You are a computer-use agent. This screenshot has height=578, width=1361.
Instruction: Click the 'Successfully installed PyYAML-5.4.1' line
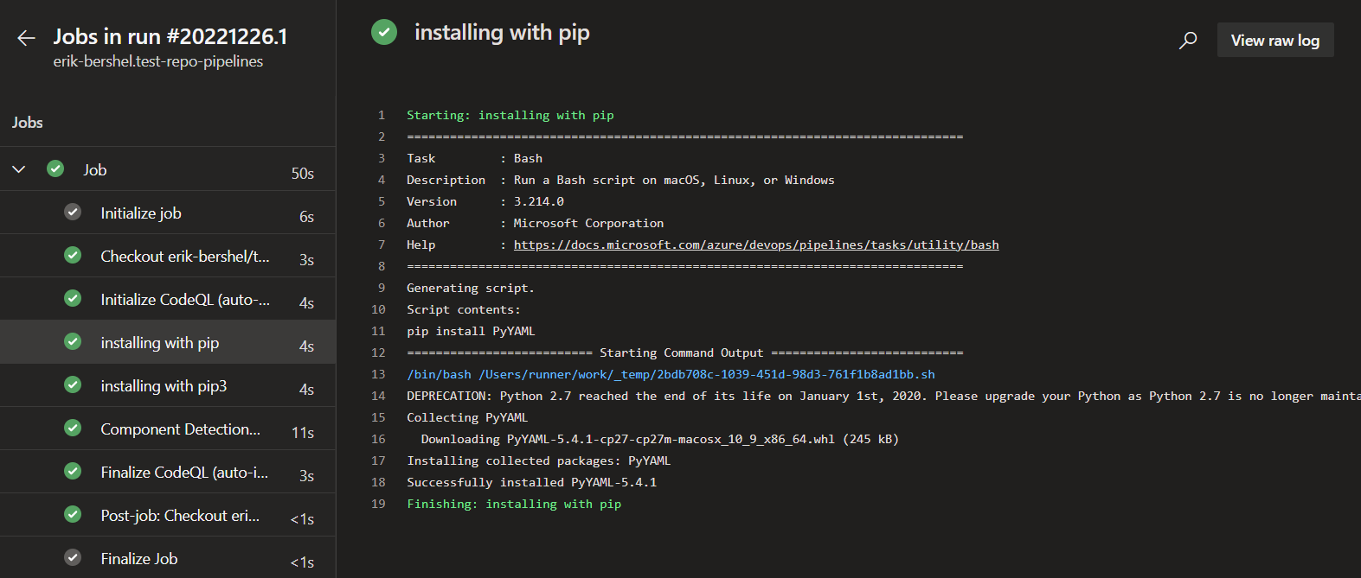click(x=532, y=482)
